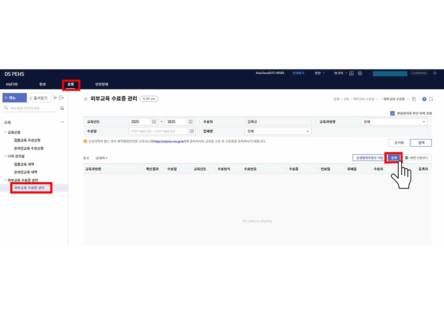Click the 등록 button

click(x=394, y=158)
